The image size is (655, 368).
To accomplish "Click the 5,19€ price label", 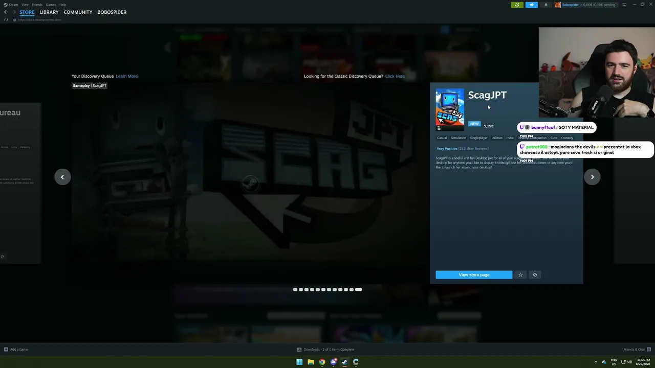I will (489, 126).
